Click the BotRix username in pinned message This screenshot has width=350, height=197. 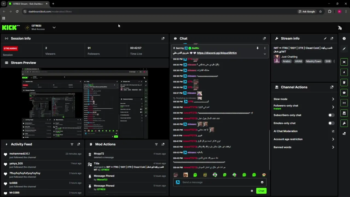point(195,48)
